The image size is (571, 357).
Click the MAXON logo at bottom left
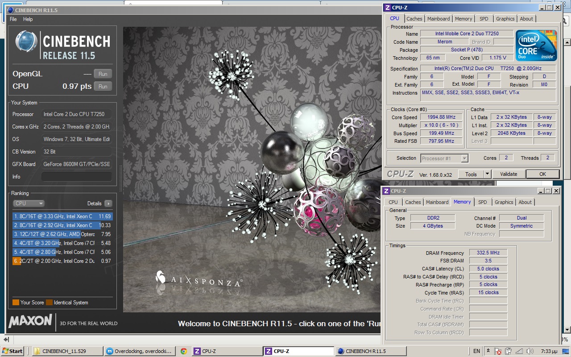30,321
